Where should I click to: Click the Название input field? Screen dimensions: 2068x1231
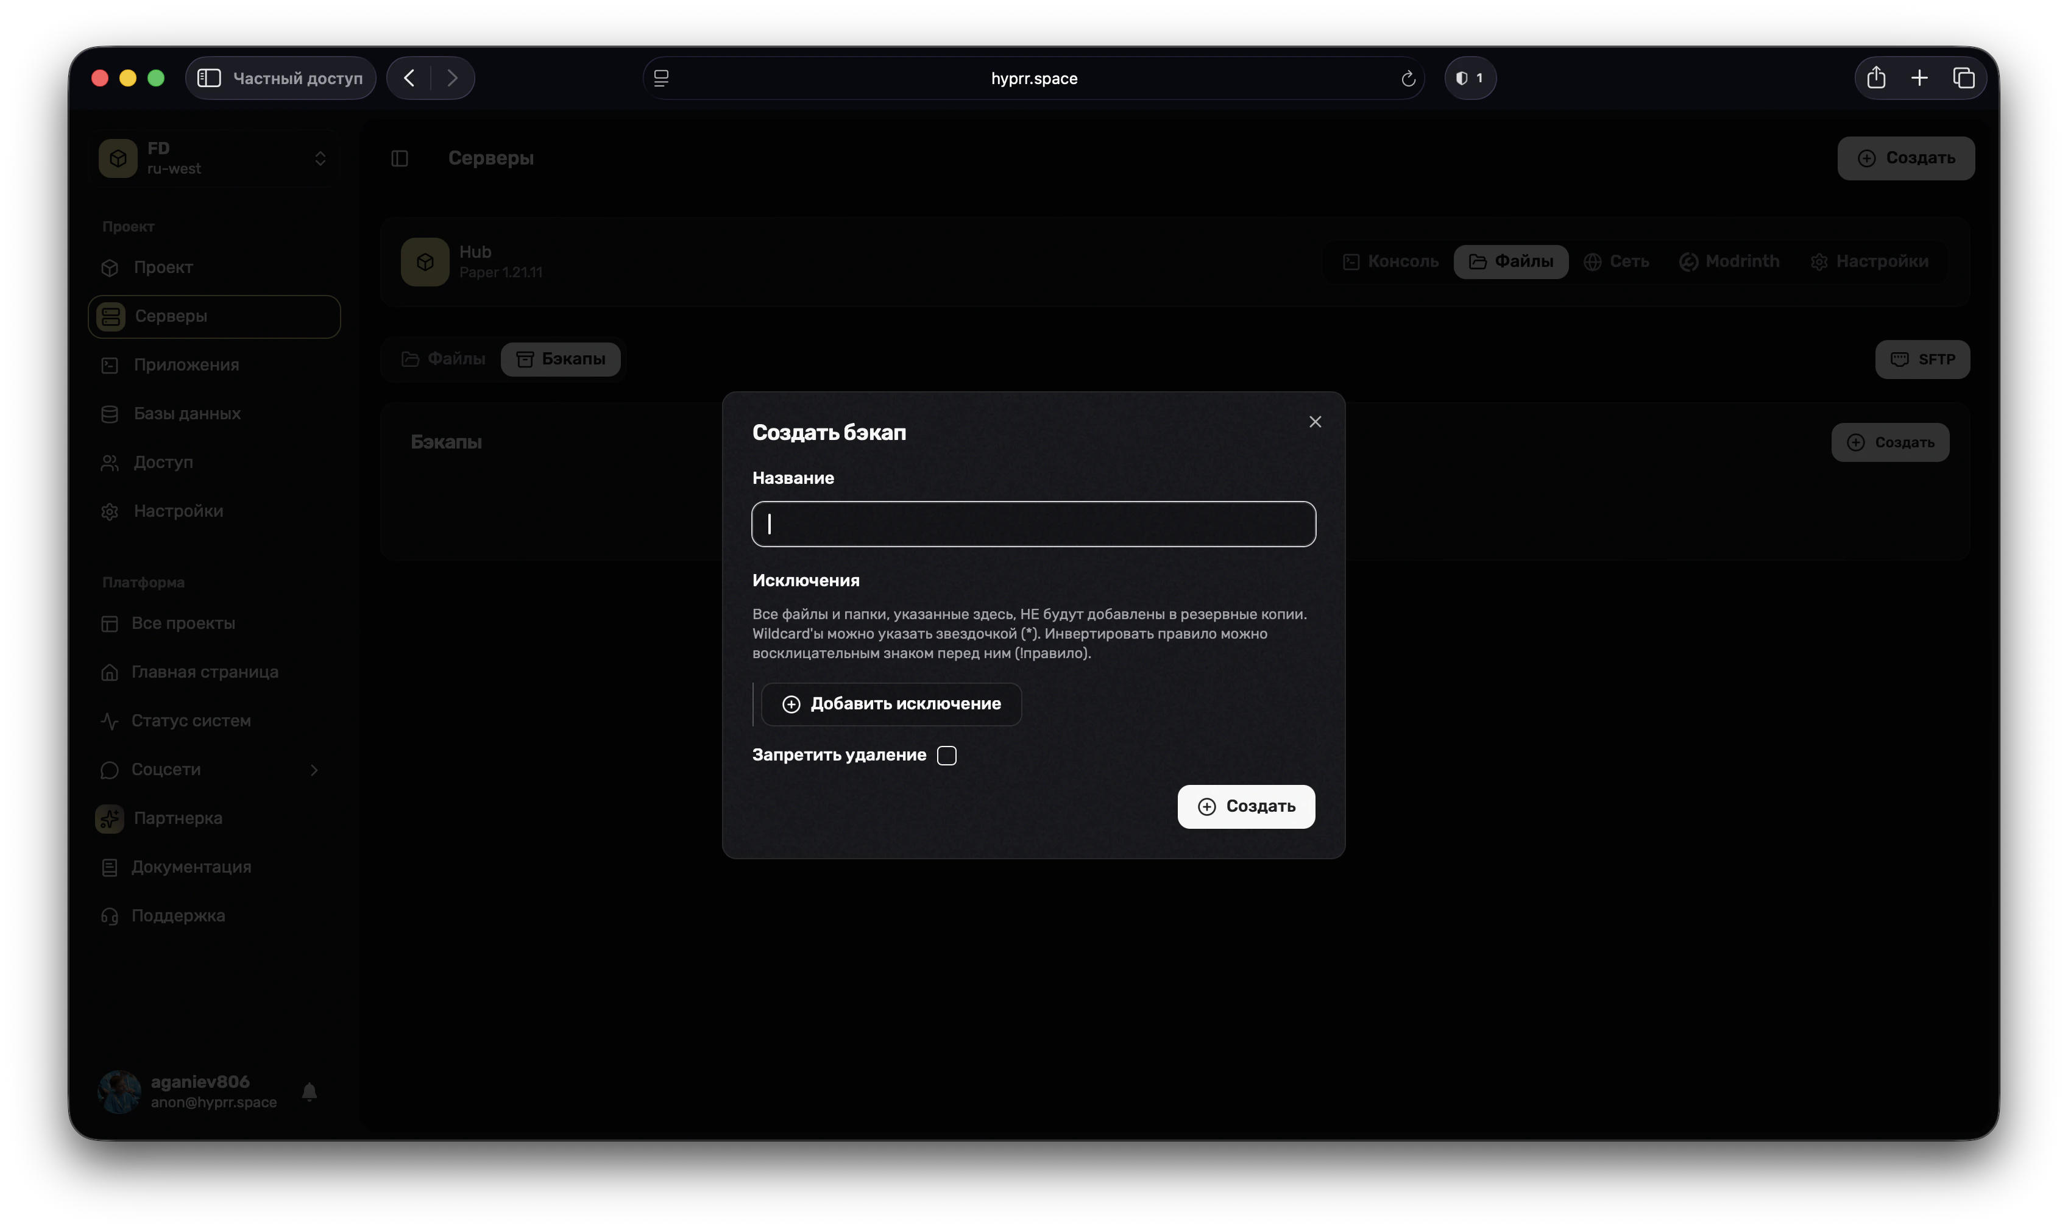[1033, 523]
